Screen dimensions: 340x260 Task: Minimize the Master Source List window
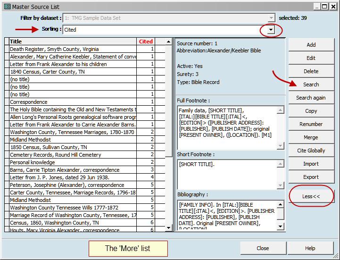317,7
